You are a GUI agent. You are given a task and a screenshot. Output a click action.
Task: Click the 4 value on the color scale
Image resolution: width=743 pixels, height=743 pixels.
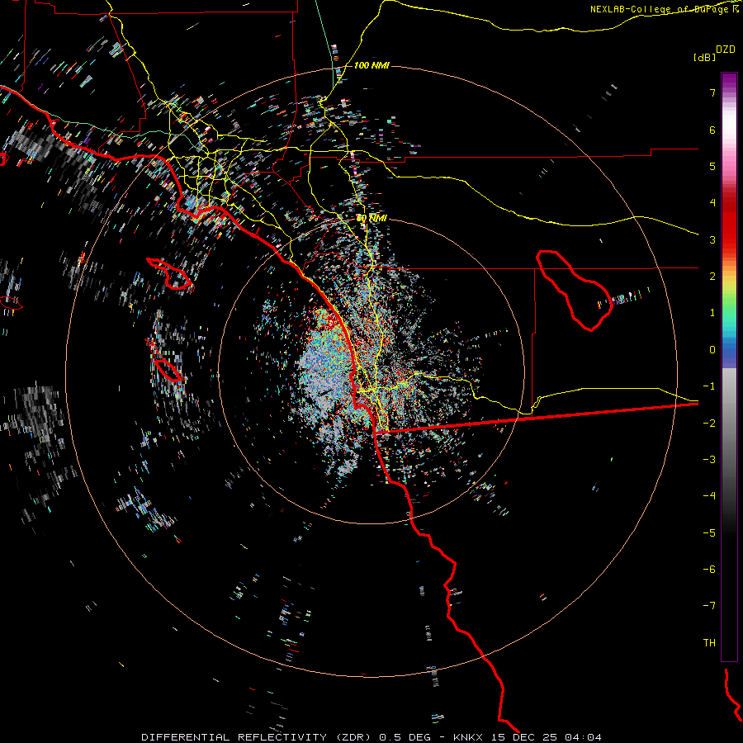click(712, 203)
